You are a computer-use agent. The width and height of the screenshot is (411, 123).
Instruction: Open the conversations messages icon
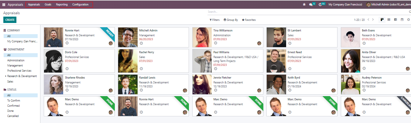311,5
